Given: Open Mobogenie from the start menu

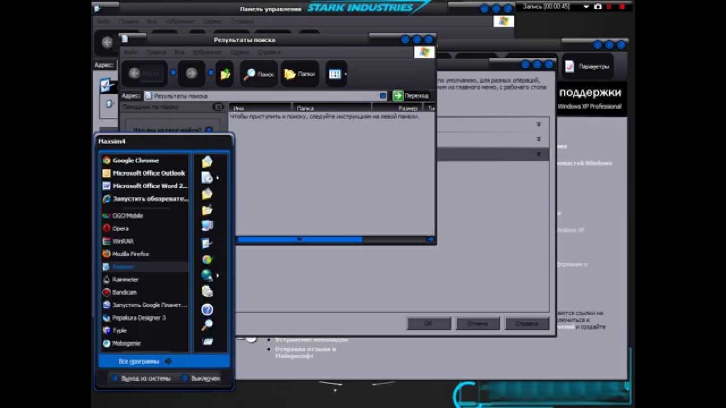Looking at the screenshot, I should (x=145, y=343).
